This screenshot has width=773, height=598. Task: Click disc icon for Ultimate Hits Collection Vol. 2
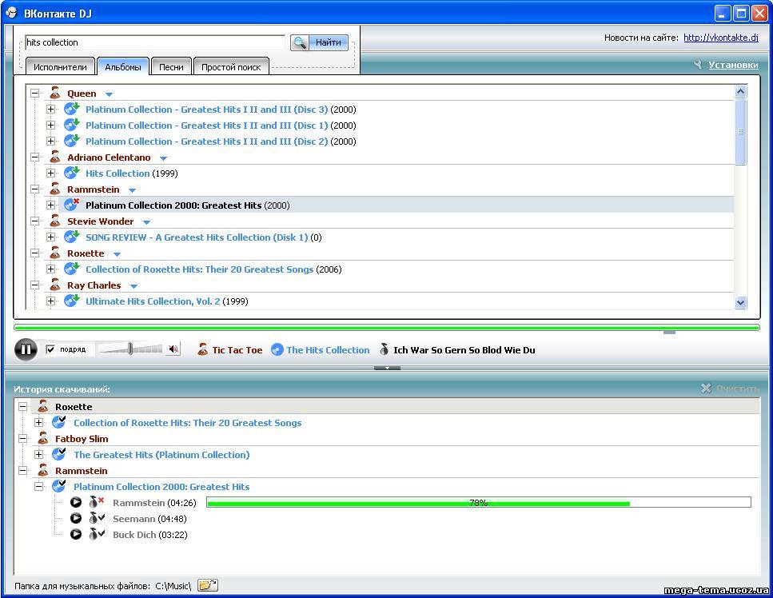[x=71, y=301]
